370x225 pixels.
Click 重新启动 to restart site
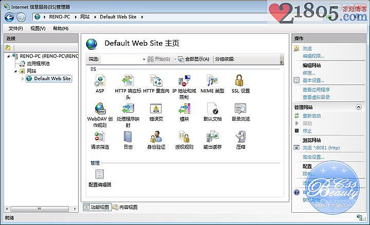312,116
